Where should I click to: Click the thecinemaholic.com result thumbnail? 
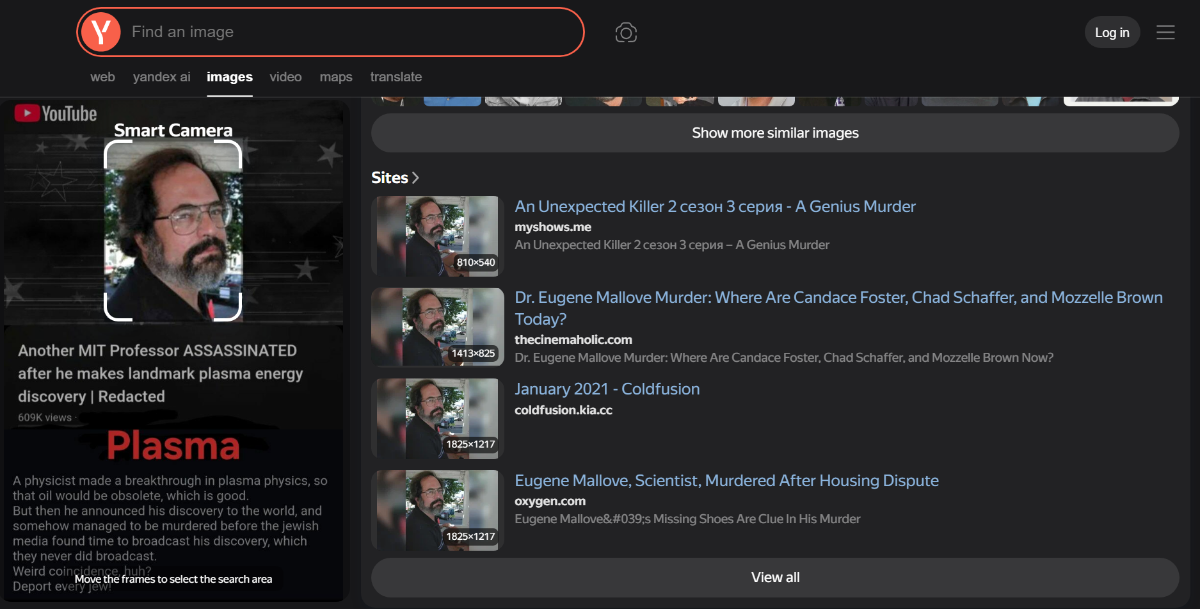438,327
